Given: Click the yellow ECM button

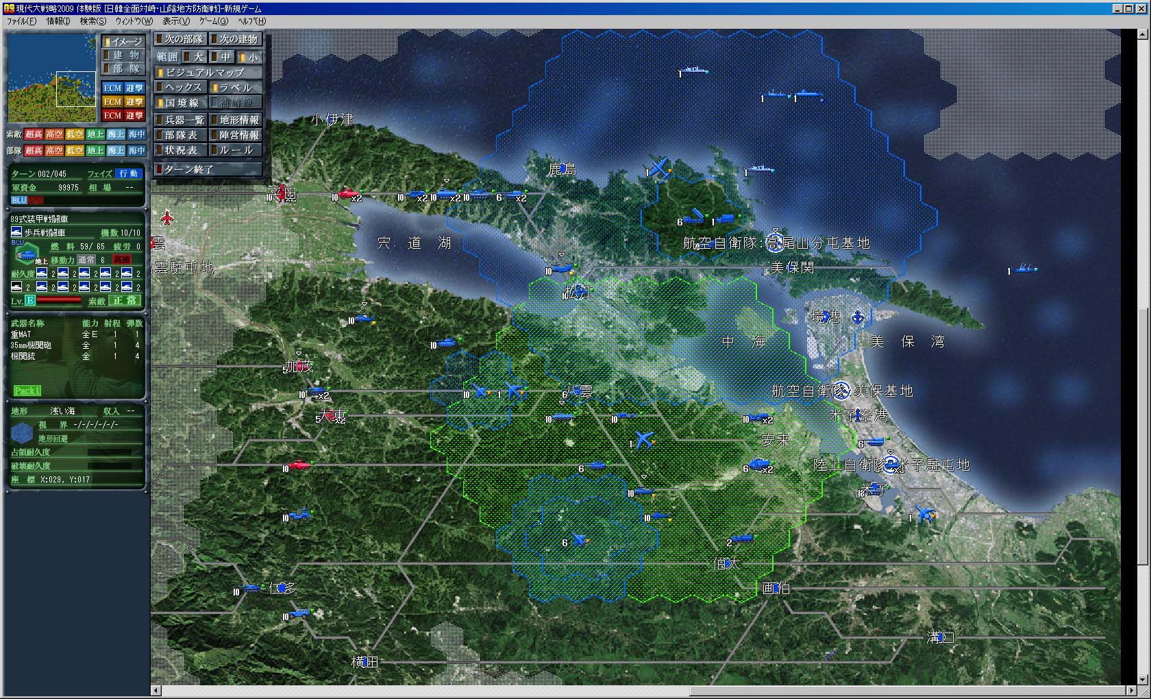Looking at the screenshot, I should point(112,101).
